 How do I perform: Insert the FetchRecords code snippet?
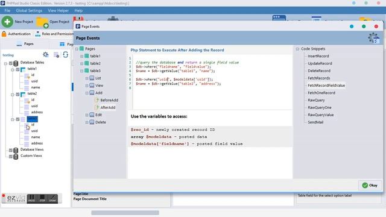[319, 78]
